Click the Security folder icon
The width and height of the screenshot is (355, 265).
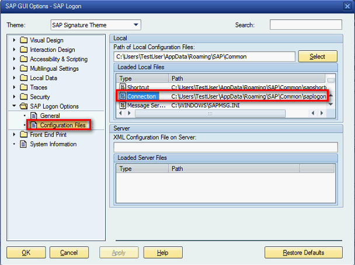pos(23,97)
